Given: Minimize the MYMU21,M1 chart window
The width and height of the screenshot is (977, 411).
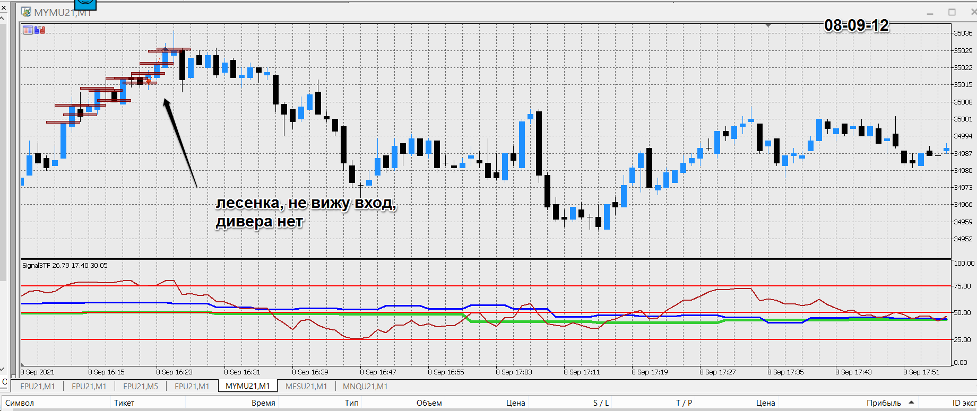Looking at the screenshot, I should 930,13.
